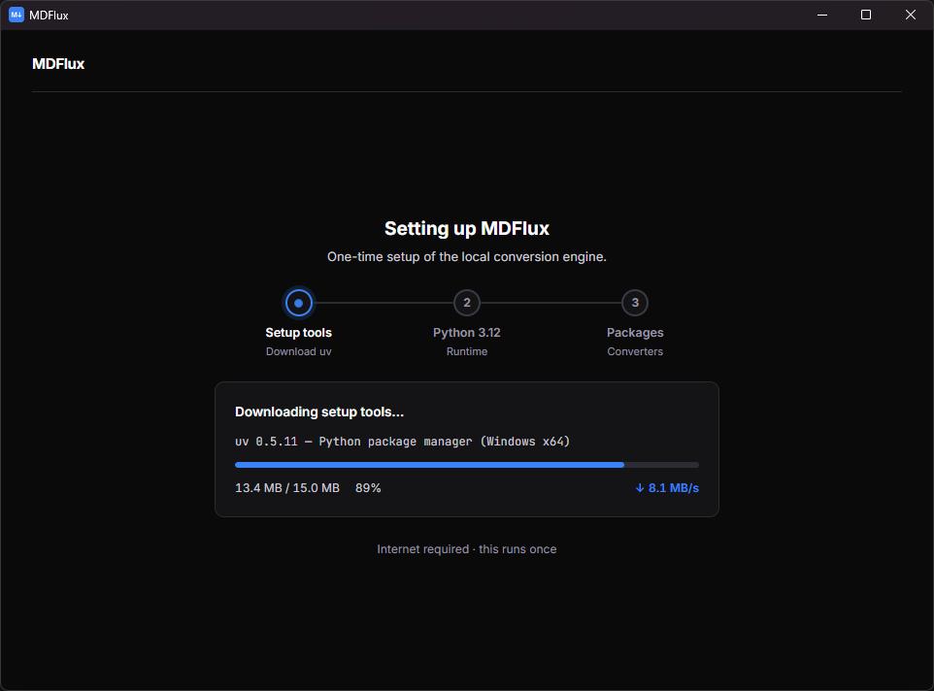Viewport: 934px width, 691px height.
Task: Click the 'Downloading setup tools...' heading
Action: tap(319, 411)
